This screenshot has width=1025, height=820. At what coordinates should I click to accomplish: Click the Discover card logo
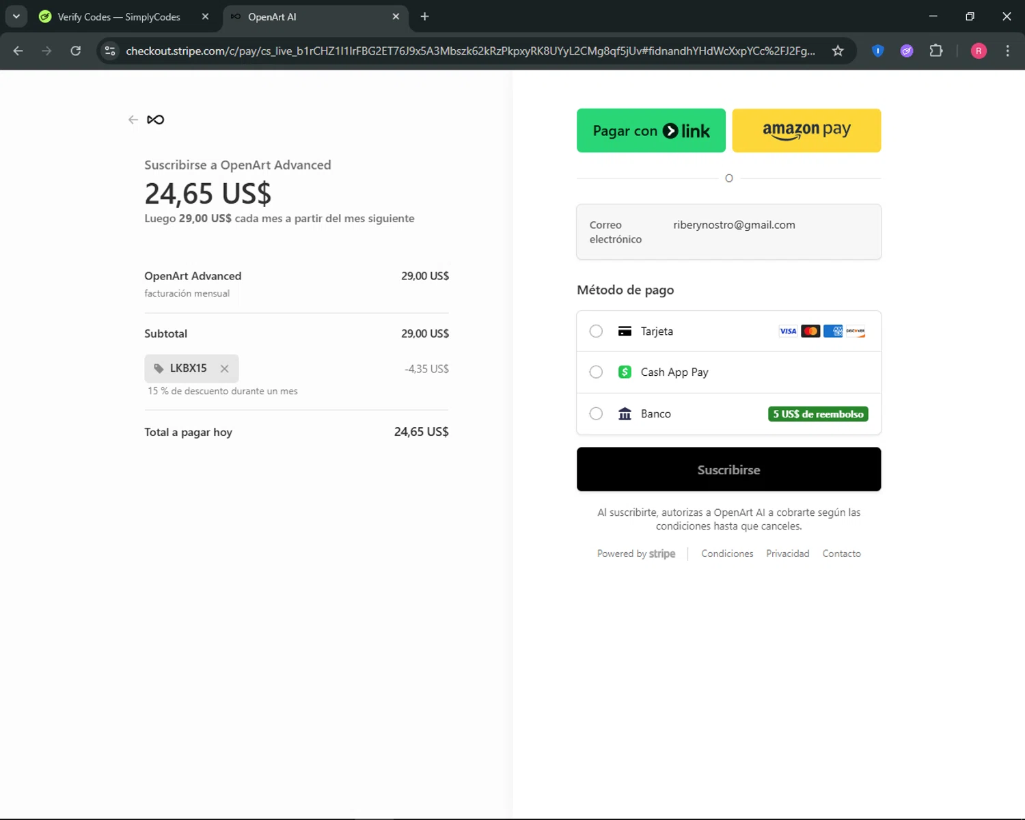point(856,331)
